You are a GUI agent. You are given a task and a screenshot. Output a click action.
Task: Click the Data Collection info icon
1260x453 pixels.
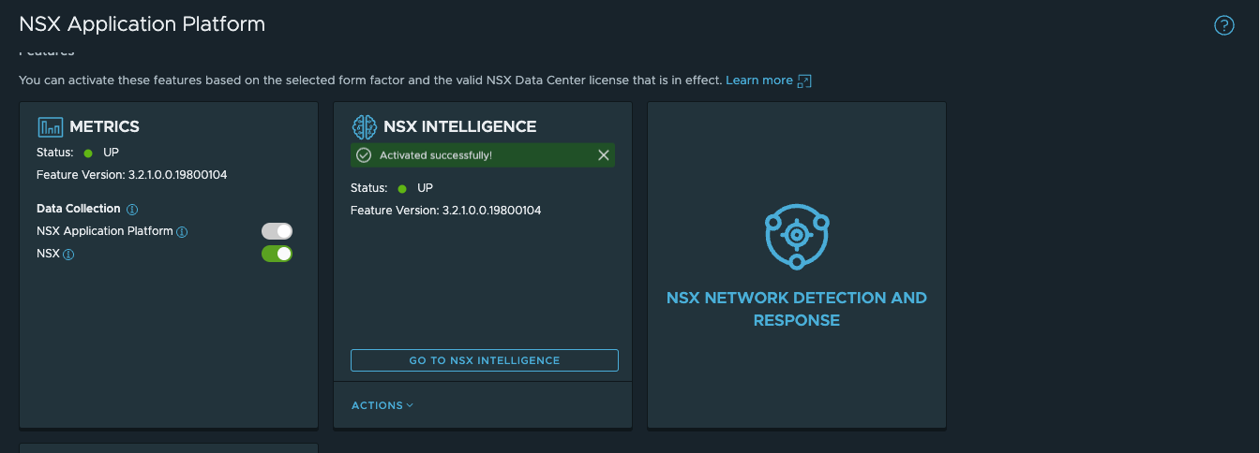(x=132, y=209)
